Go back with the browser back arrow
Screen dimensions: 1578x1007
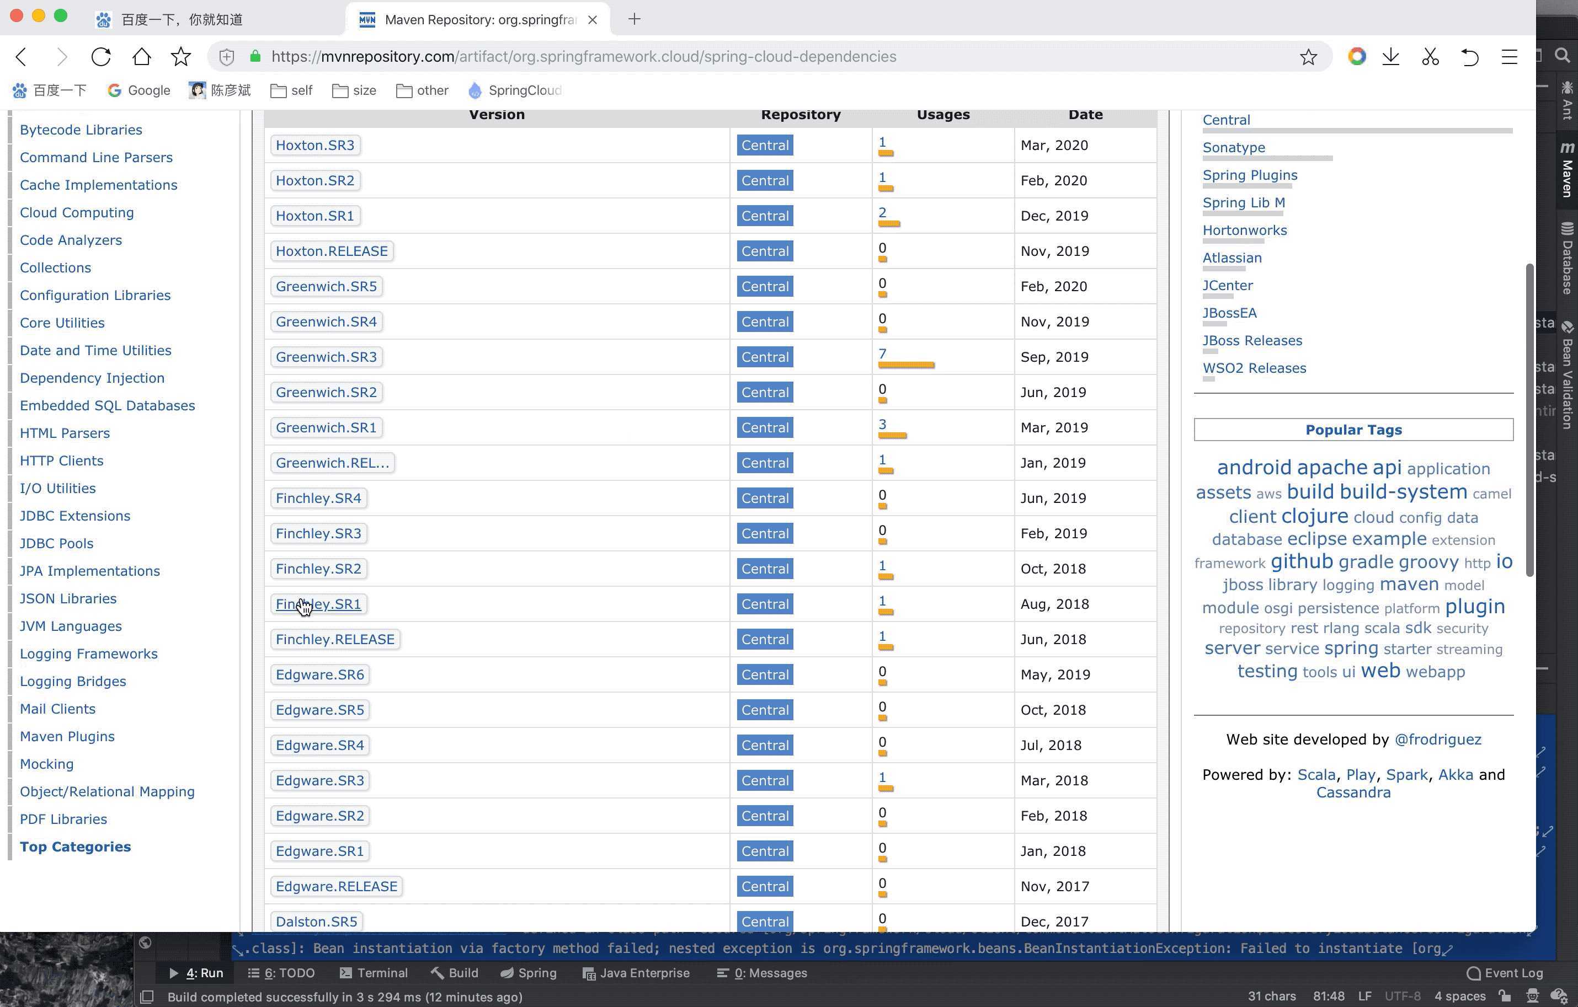click(x=22, y=57)
